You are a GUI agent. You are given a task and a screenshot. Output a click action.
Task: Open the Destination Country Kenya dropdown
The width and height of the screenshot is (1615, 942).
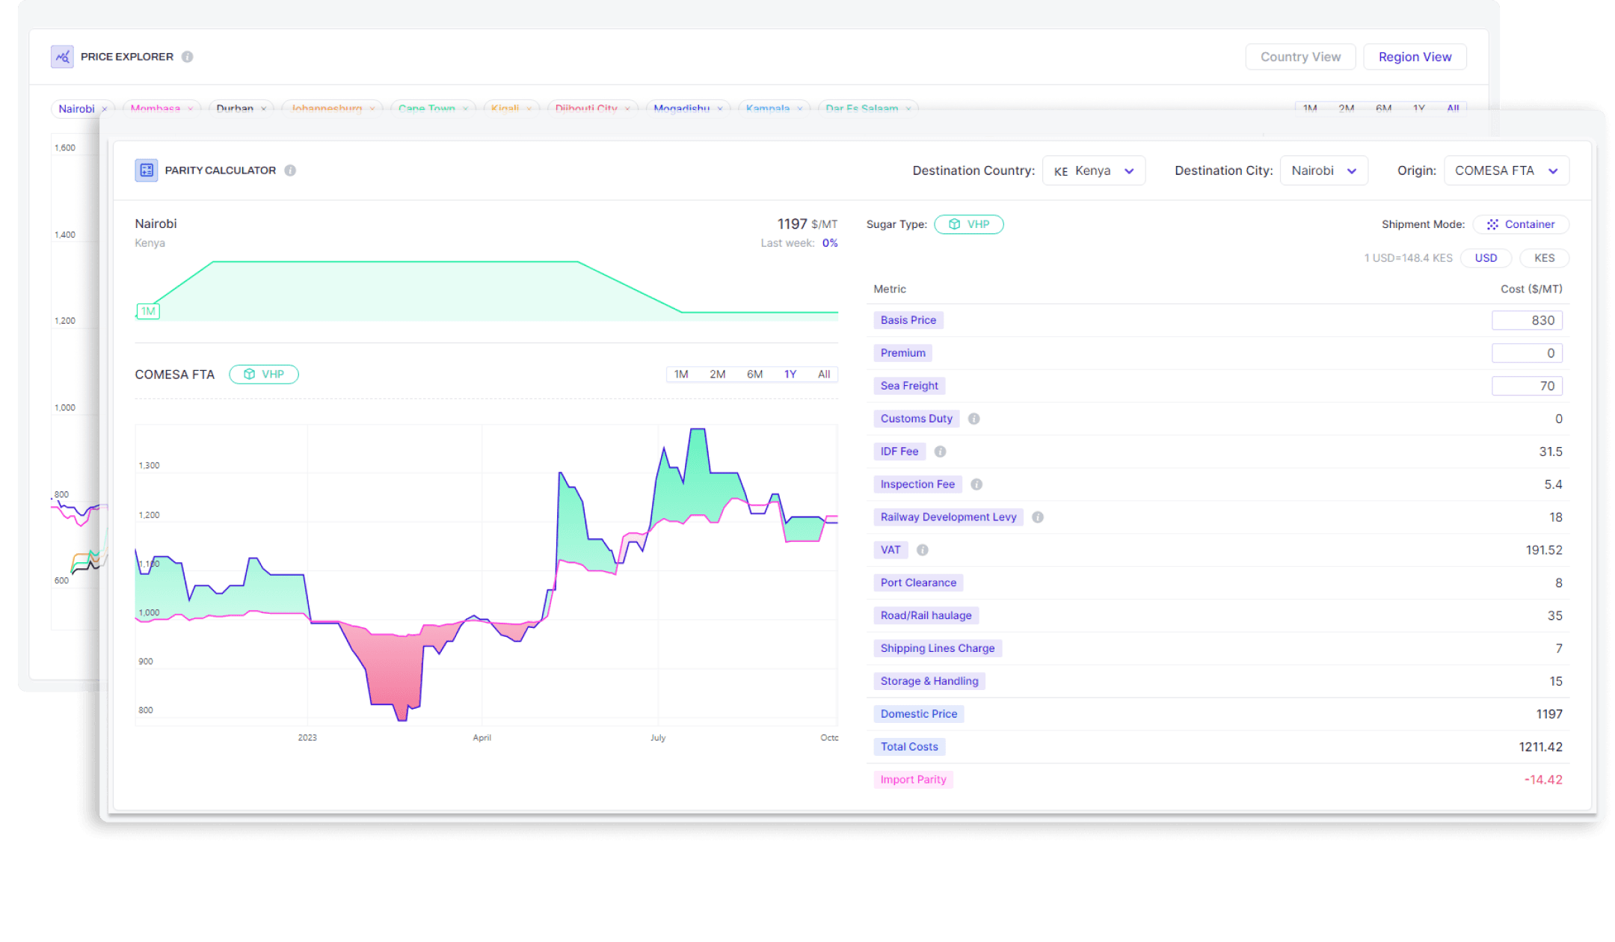click(x=1093, y=170)
